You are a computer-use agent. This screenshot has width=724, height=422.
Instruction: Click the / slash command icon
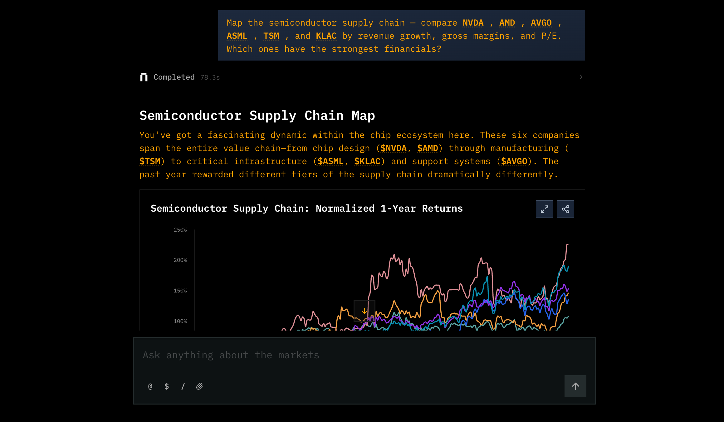183,386
